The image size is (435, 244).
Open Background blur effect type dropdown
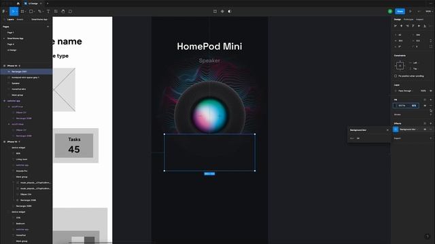pyautogui.click(x=408, y=129)
